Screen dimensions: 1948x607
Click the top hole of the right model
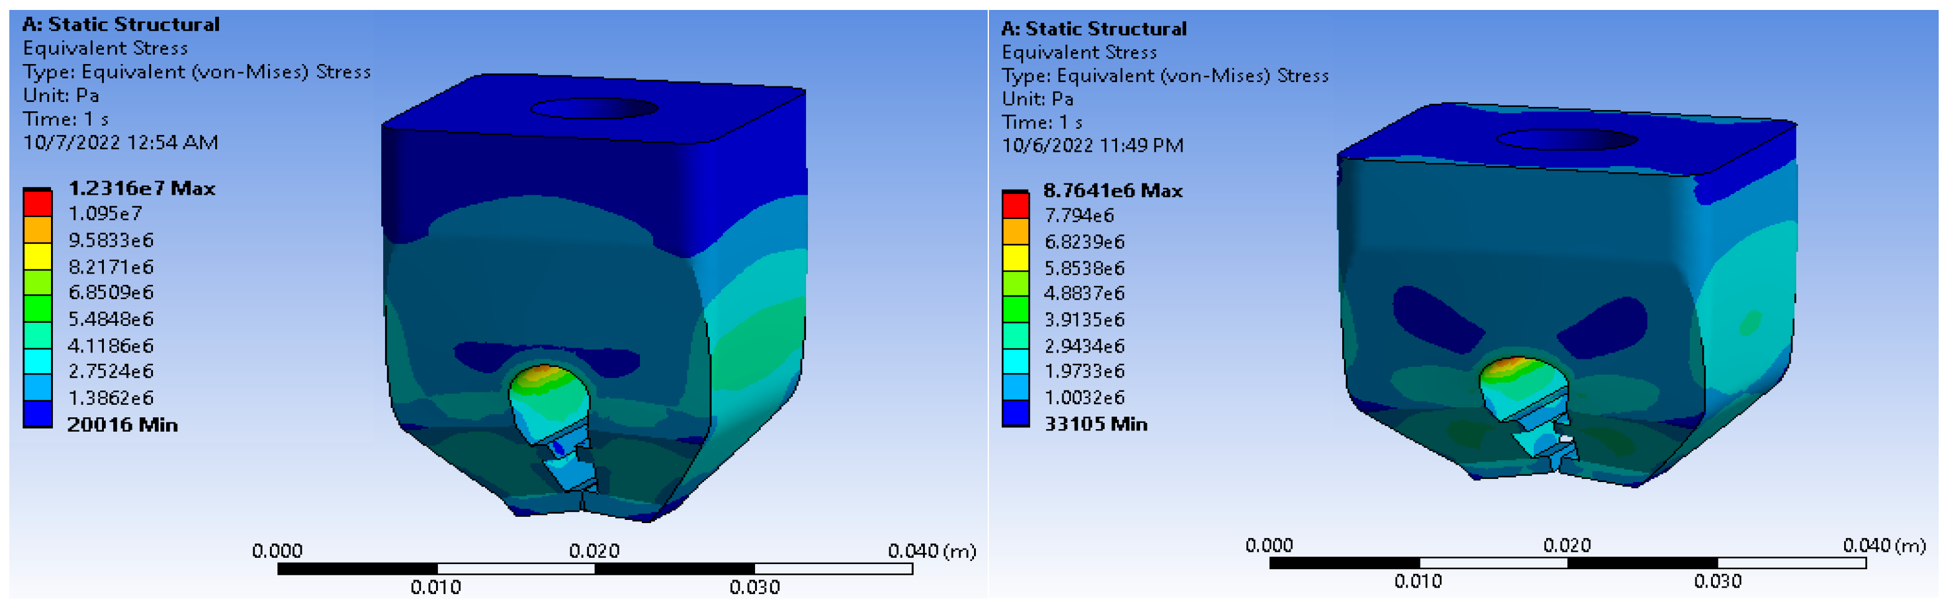1566,140
